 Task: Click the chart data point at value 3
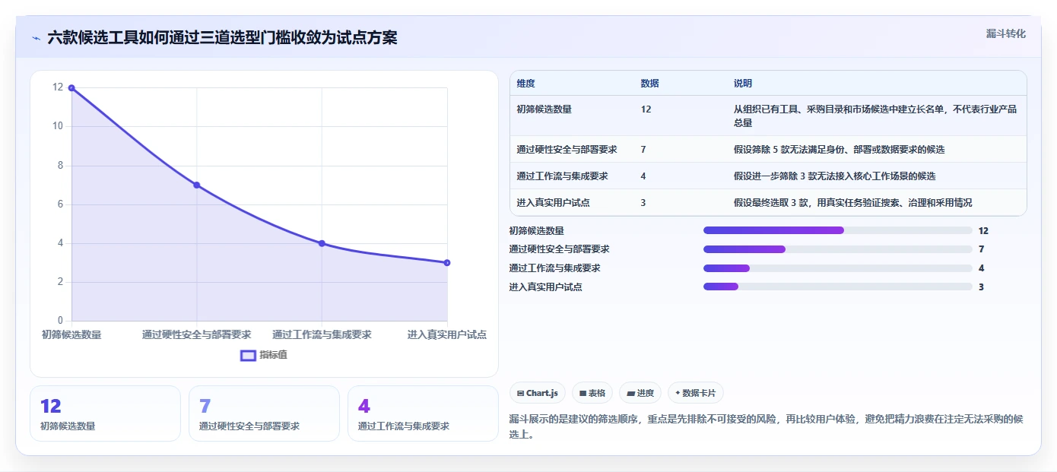click(x=447, y=263)
